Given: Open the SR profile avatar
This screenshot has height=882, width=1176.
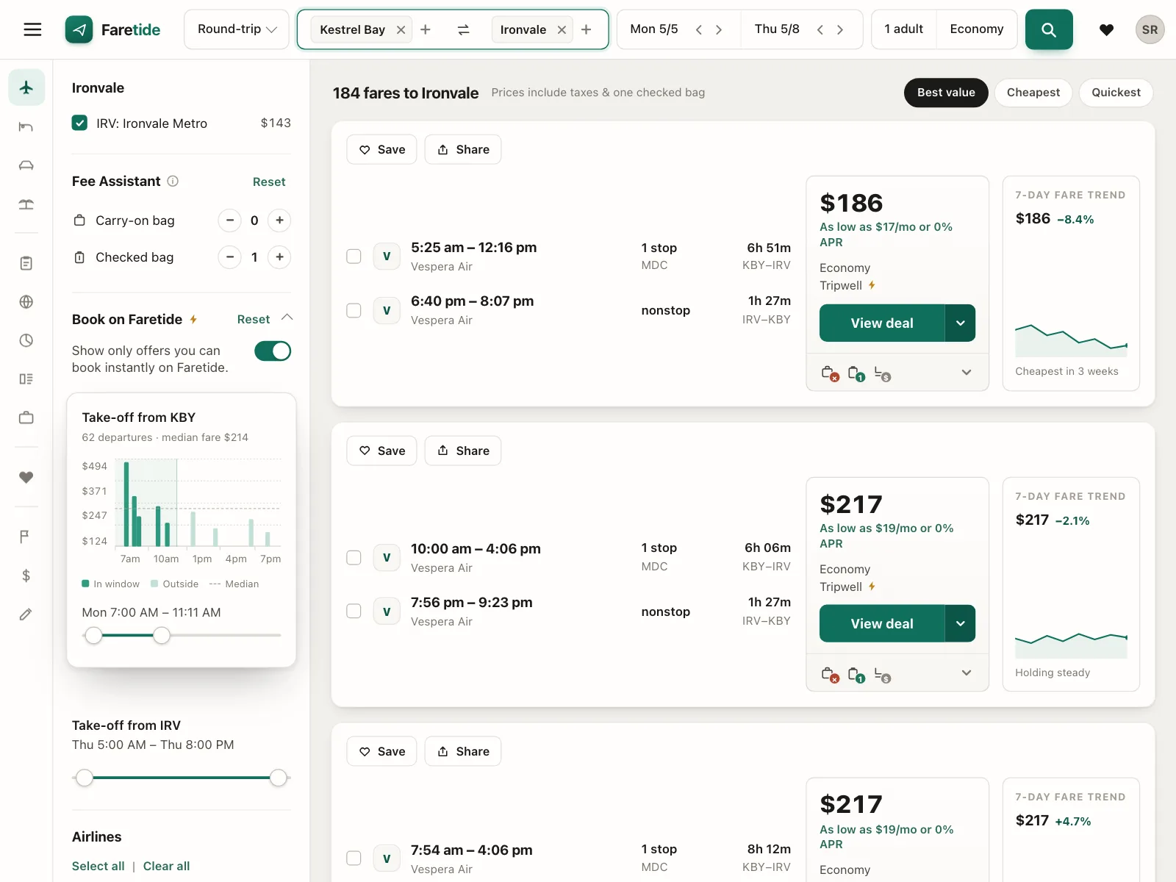Looking at the screenshot, I should pyautogui.click(x=1150, y=29).
